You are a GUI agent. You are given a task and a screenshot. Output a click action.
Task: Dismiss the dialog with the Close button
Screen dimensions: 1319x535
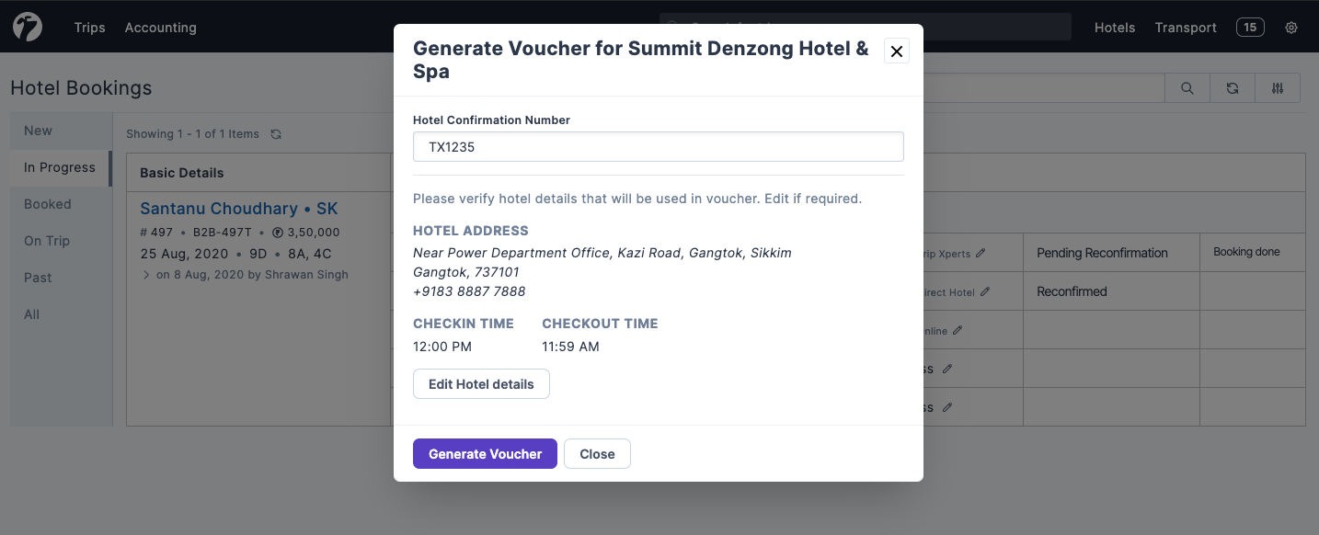597,453
